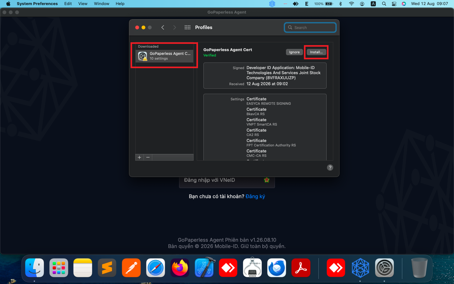Open Sublime Text from the Dock
The image size is (454, 284).
point(107,268)
